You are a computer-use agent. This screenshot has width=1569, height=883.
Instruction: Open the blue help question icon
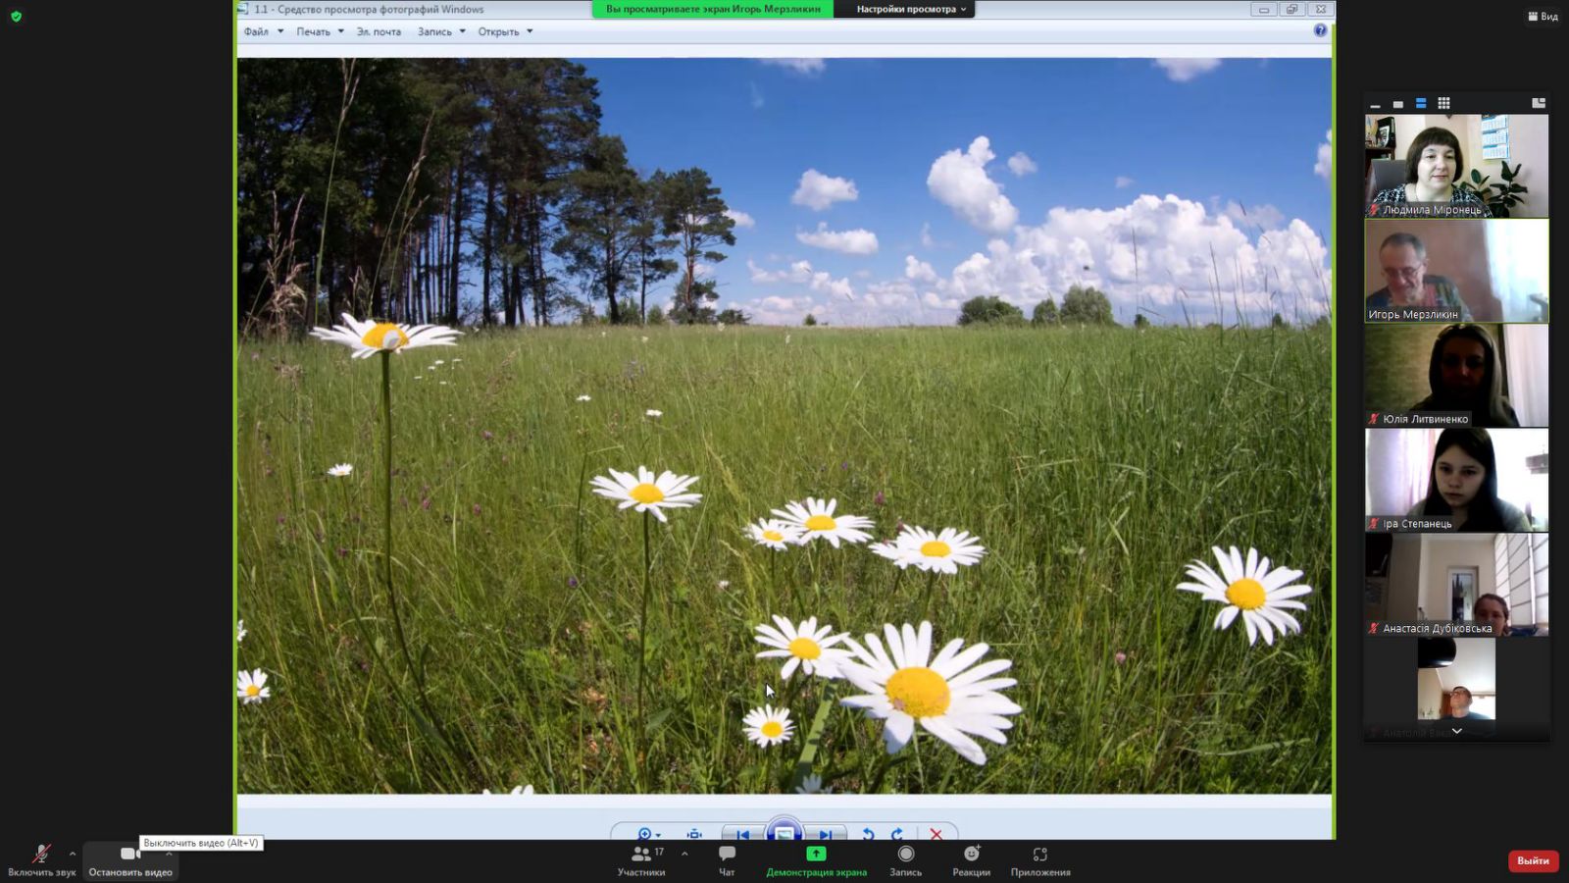tap(1320, 30)
